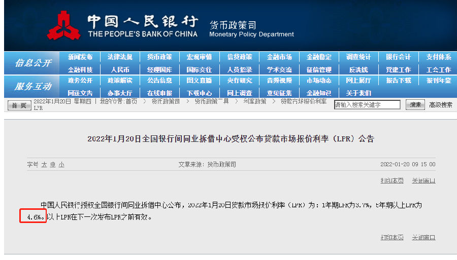Open 音频视频 section
Screen dimensions: 457x260
coord(279,81)
